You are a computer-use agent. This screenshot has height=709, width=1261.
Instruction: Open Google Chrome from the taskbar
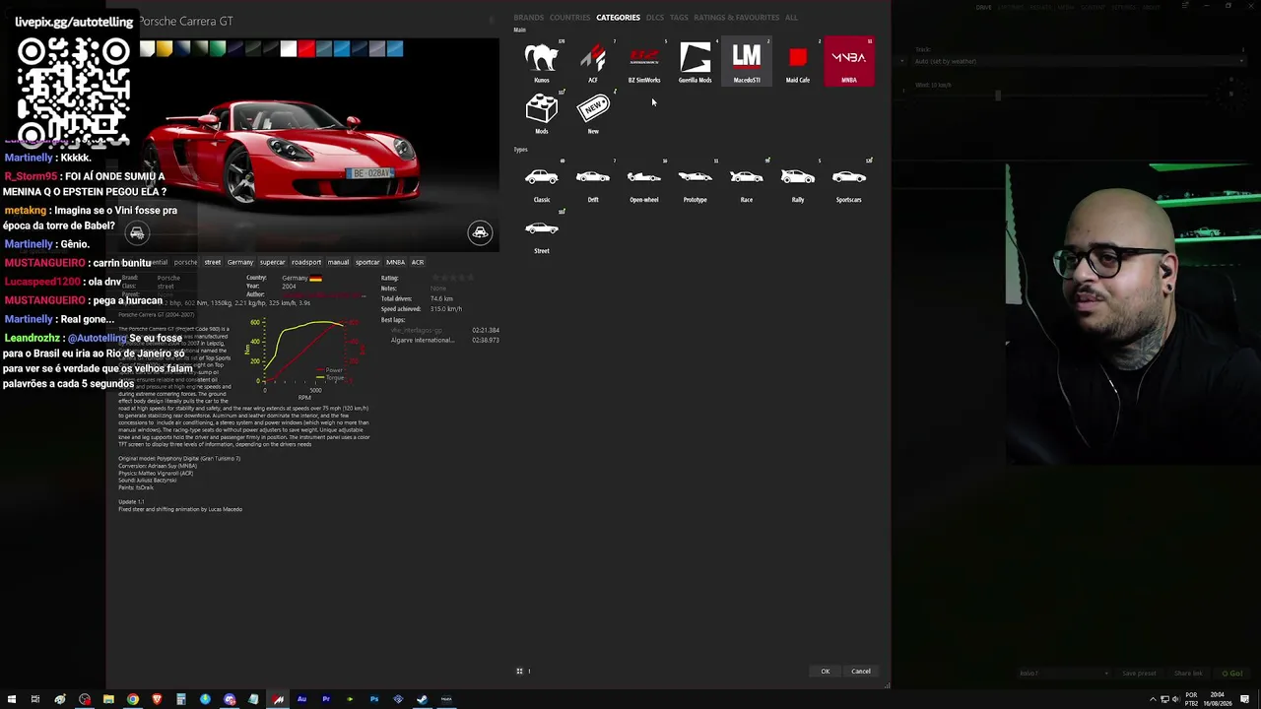pos(133,699)
